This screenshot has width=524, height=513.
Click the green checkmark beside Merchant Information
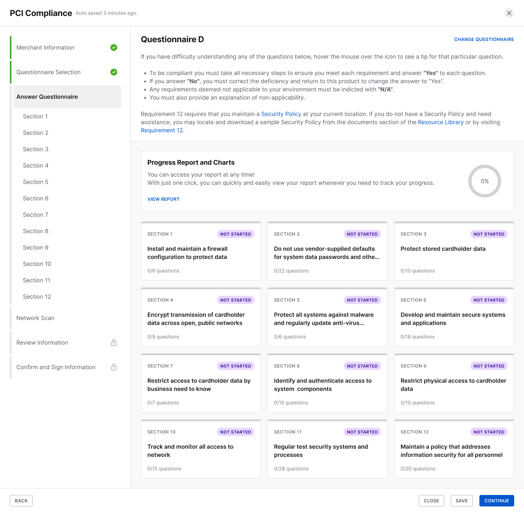[114, 48]
